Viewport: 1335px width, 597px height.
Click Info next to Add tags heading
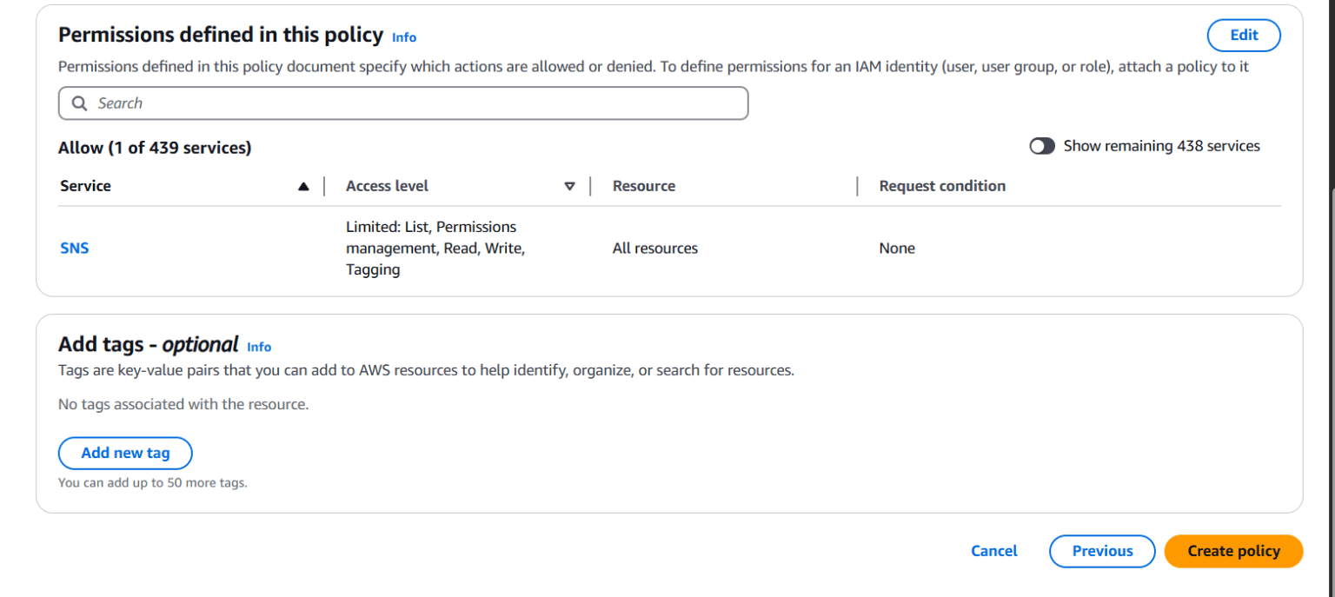click(258, 347)
